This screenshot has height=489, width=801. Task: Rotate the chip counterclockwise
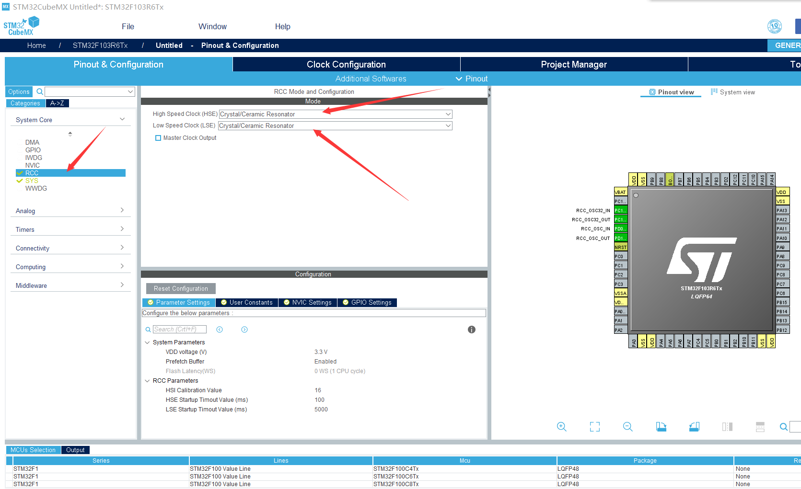(x=694, y=426)
